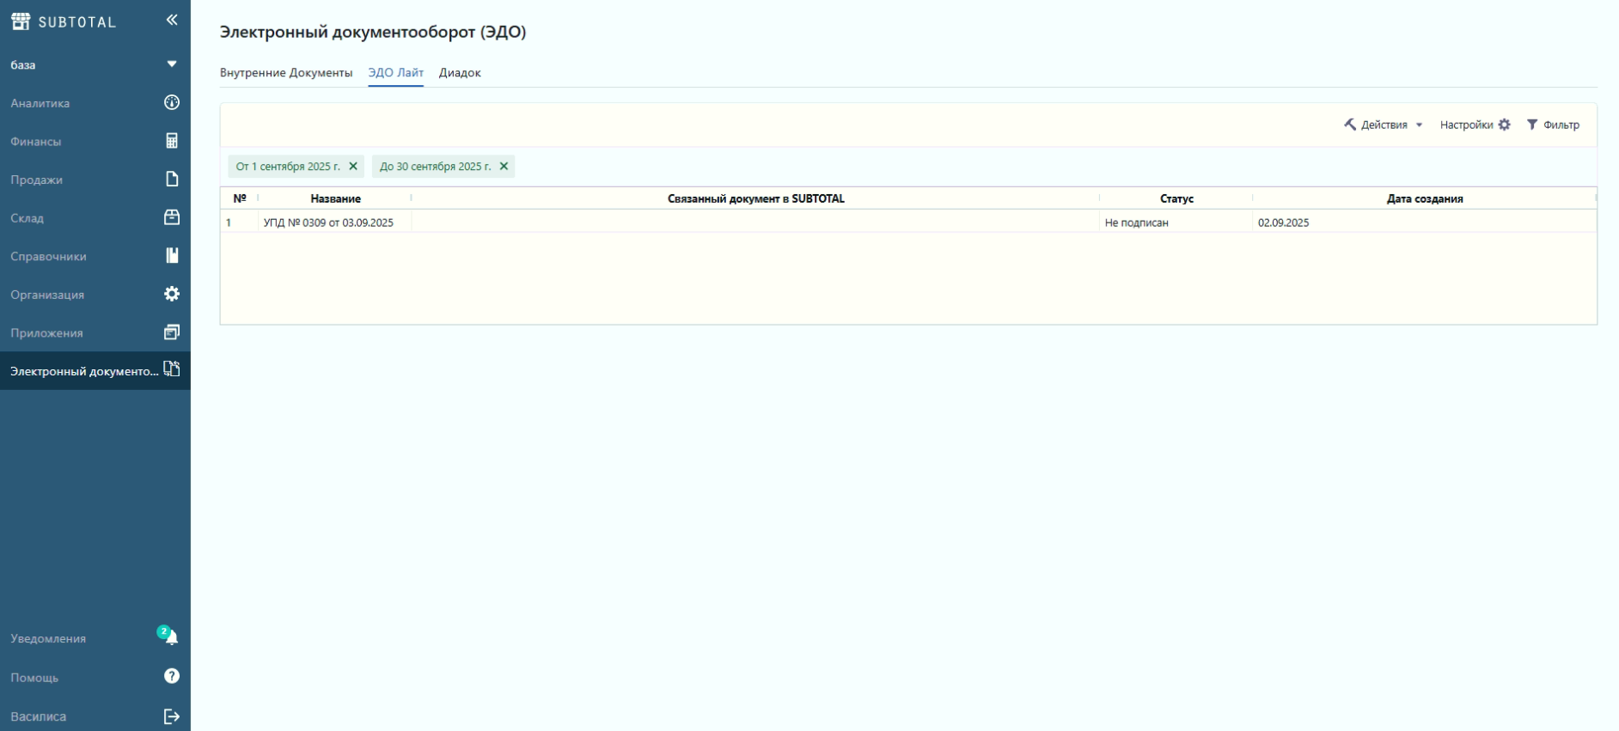Switch to Внутренние Документы tab
Viewport: 1619px width, 731px height.
tap(286, 73)
